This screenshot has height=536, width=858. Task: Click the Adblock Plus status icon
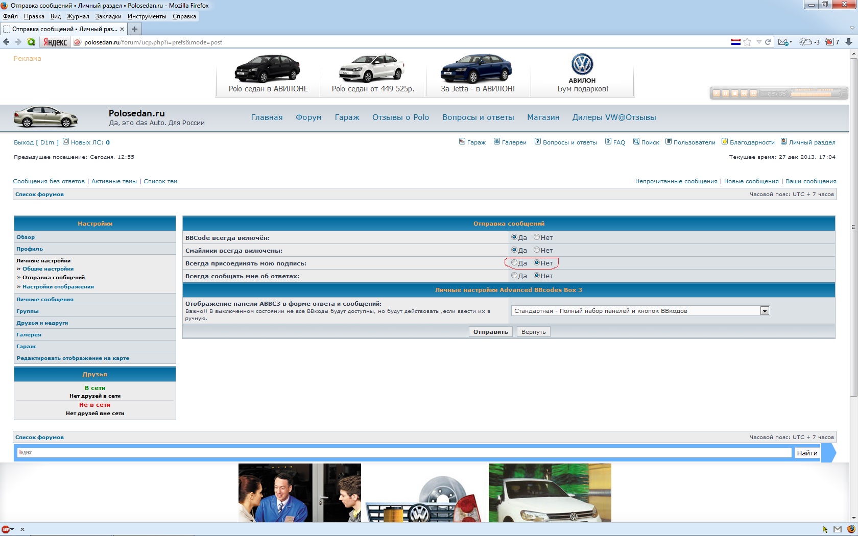tap(6, 529)
